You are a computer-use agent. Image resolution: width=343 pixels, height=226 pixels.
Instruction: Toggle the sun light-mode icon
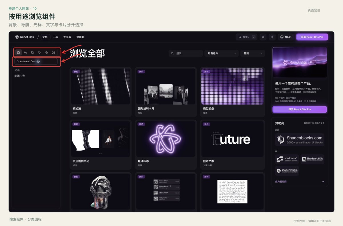(x=272, y=37)
